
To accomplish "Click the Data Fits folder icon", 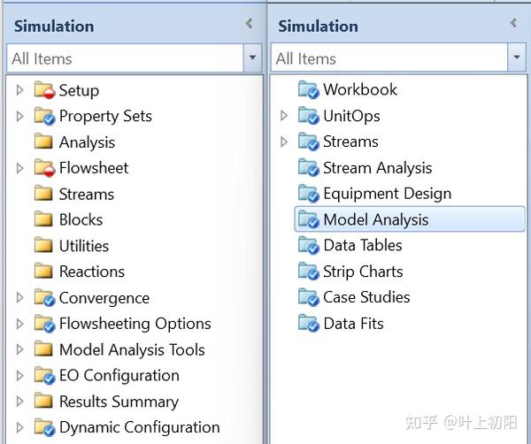I will [x=308, y=324].
